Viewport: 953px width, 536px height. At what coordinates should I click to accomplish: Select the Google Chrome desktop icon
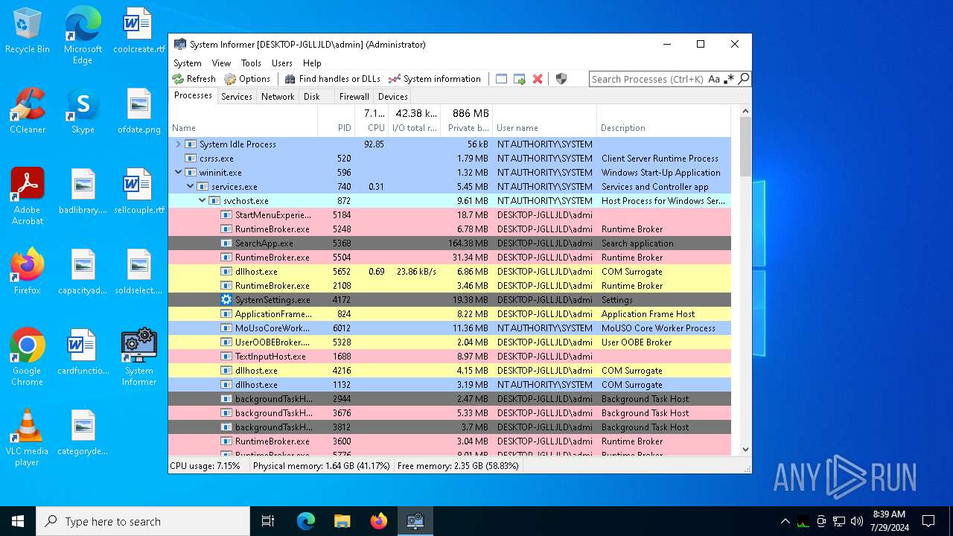tap(28, 357)
